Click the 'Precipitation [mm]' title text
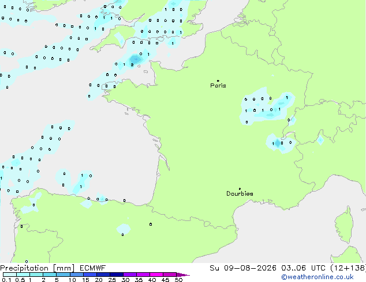This screenshot has height=282, width=366. 38,268
